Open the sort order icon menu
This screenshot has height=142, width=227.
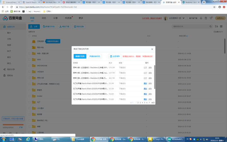tap(216, 27)
